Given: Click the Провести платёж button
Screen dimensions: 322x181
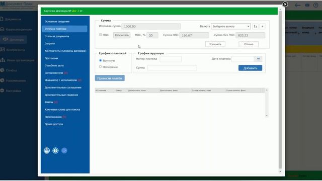Looking at the screenshot, I should [110, 78].
